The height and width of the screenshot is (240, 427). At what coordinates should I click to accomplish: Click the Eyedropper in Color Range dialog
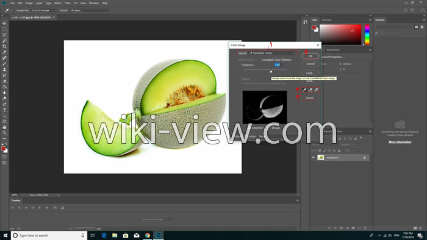304,90
